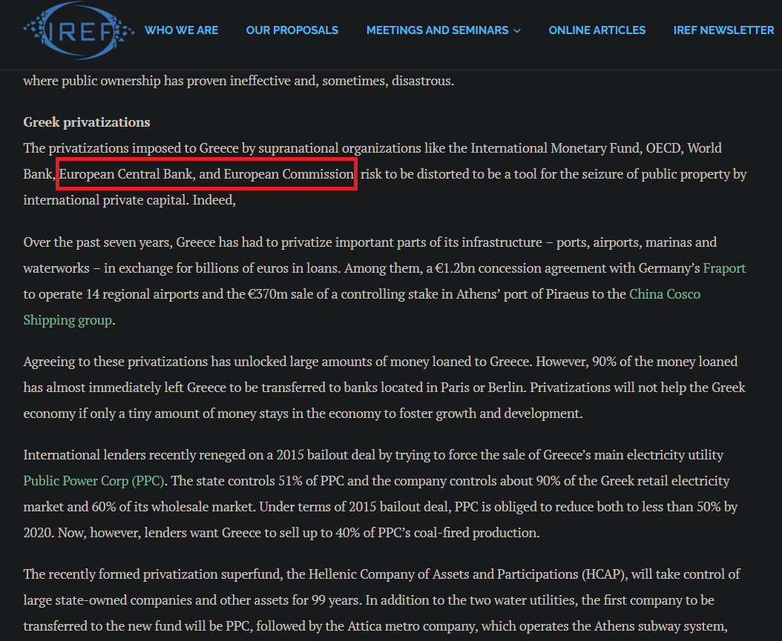Click the Greek privatizations heading
The height and width of the screenshot is (641, 782).
(x=87, y=122)
